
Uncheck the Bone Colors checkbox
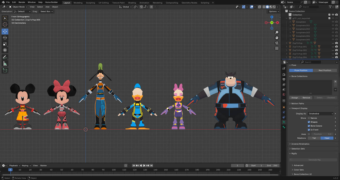309,126
